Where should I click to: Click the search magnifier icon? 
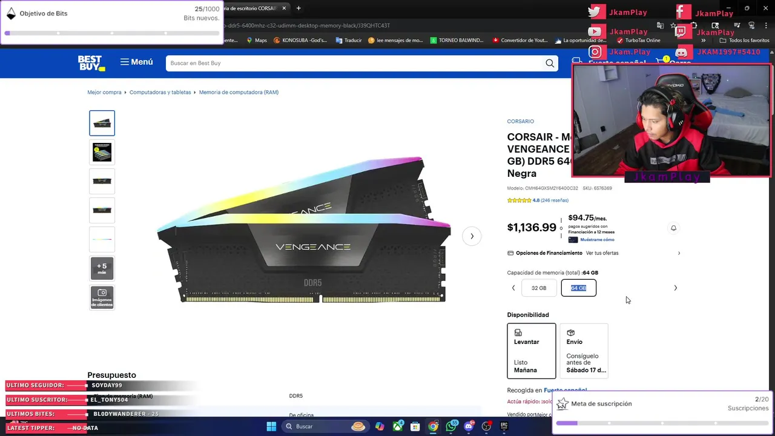click(550, 63)
